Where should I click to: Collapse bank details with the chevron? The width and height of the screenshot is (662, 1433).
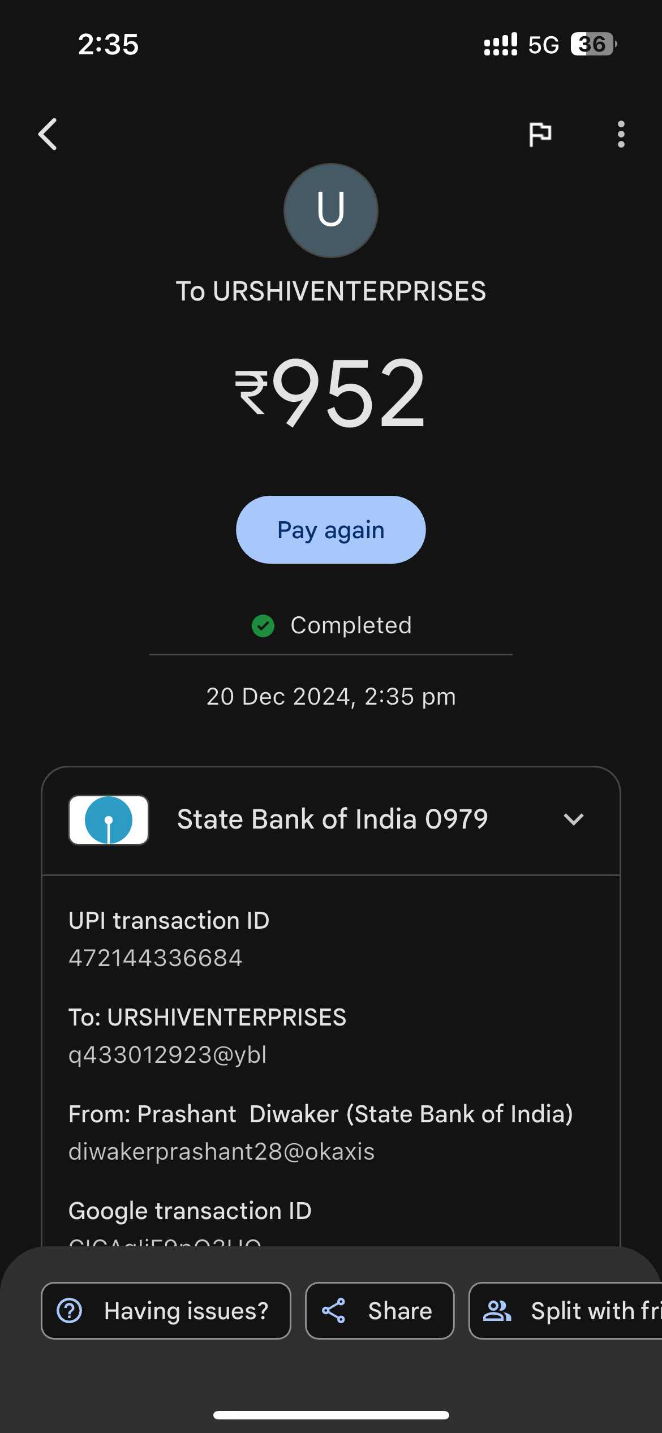[x=574, y=820]
